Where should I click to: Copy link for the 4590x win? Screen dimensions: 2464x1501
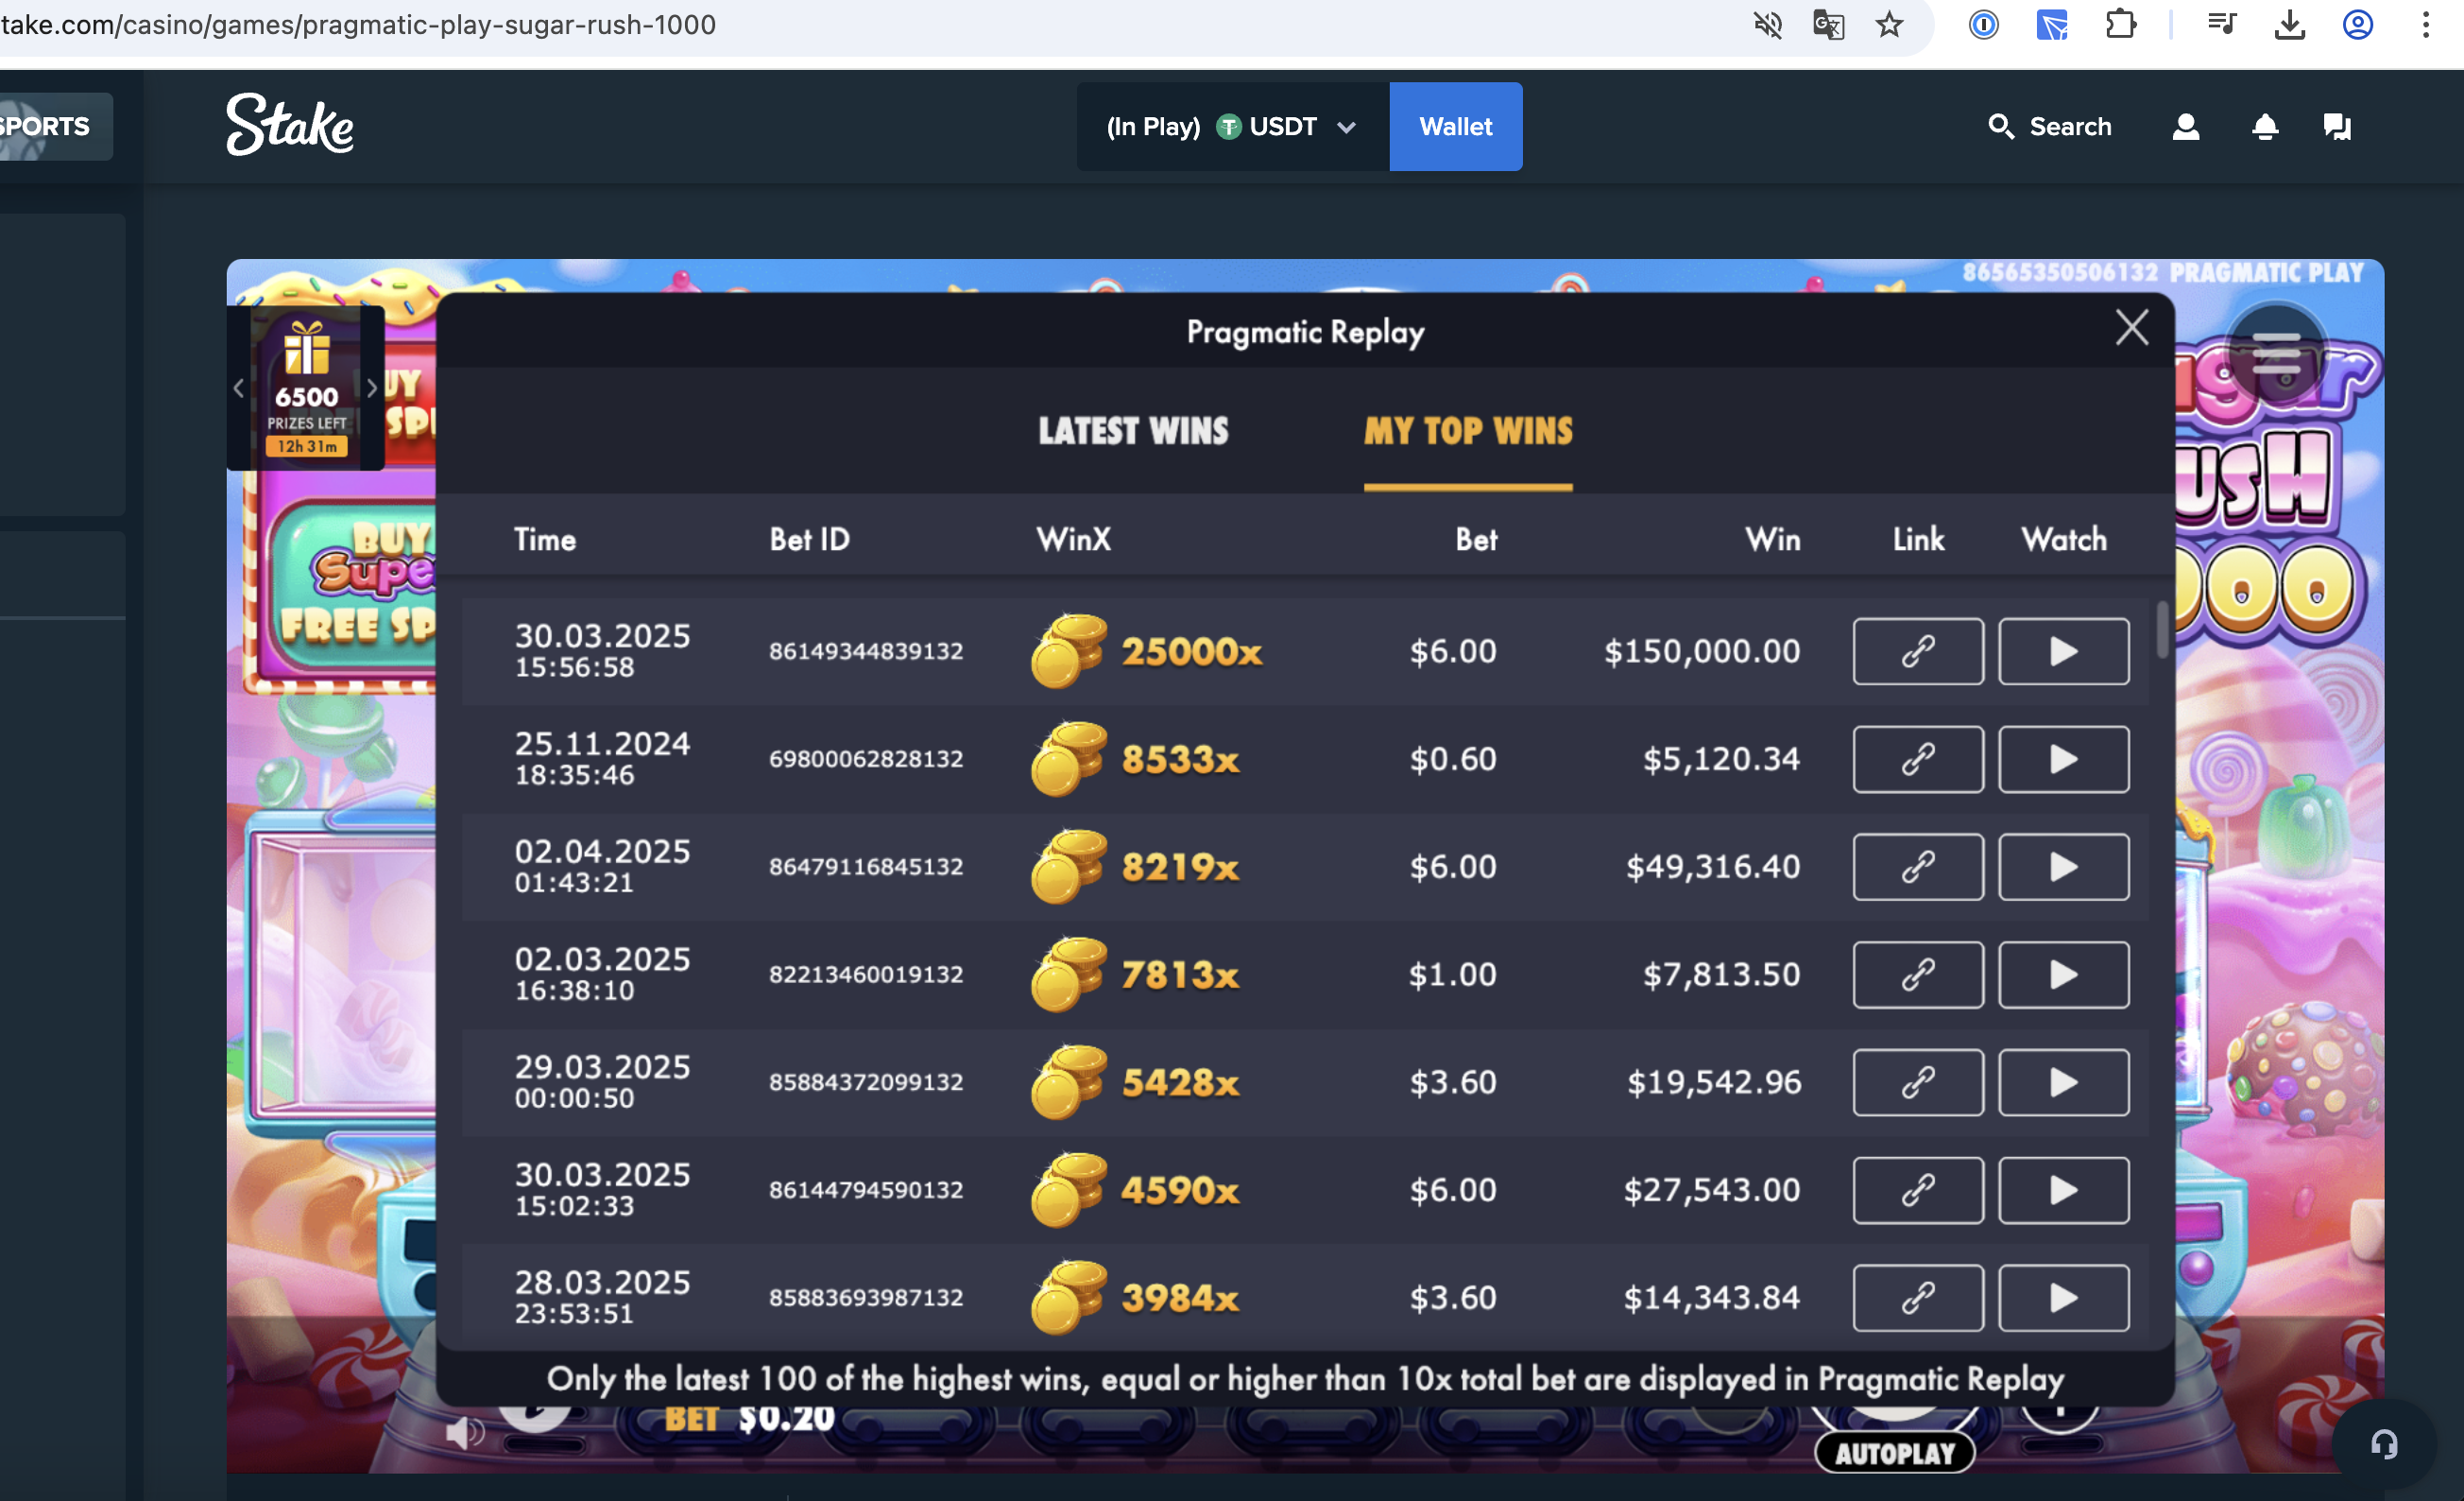[x=1917, y=1191]
